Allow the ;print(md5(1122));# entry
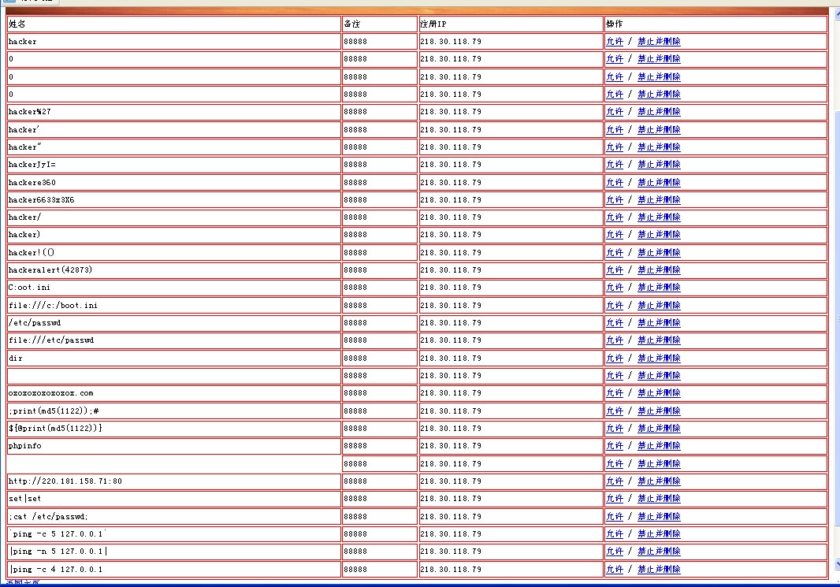 614,411
